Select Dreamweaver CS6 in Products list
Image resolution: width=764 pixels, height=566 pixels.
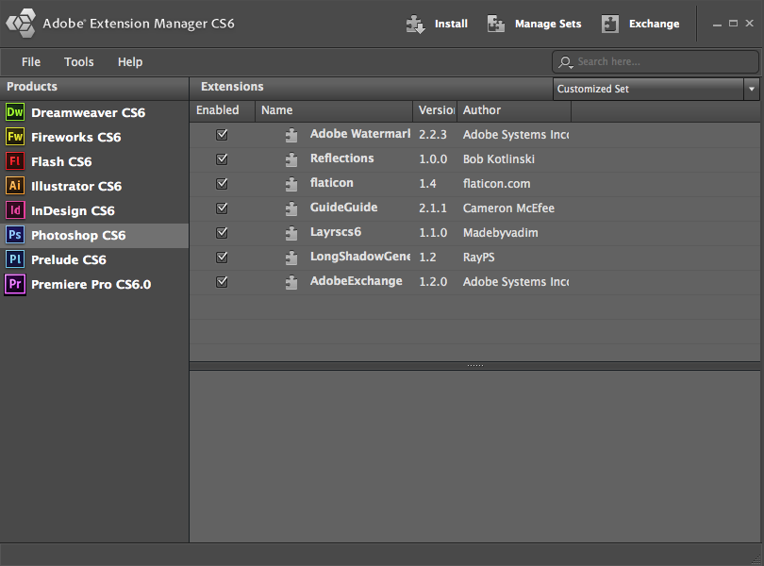pos(94,112)
